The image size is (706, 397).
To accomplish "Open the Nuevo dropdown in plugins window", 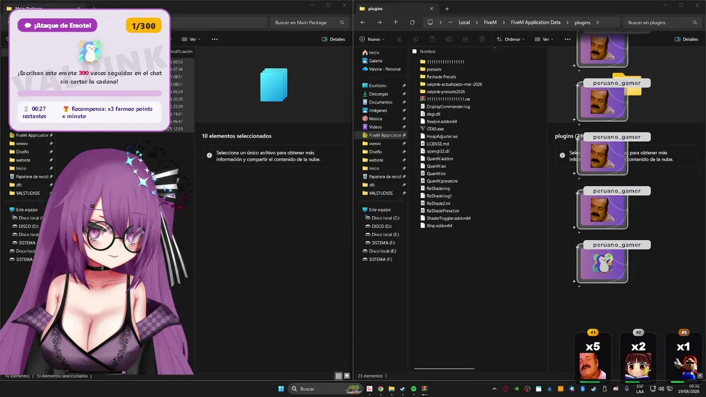I will (x=372, y=39).
